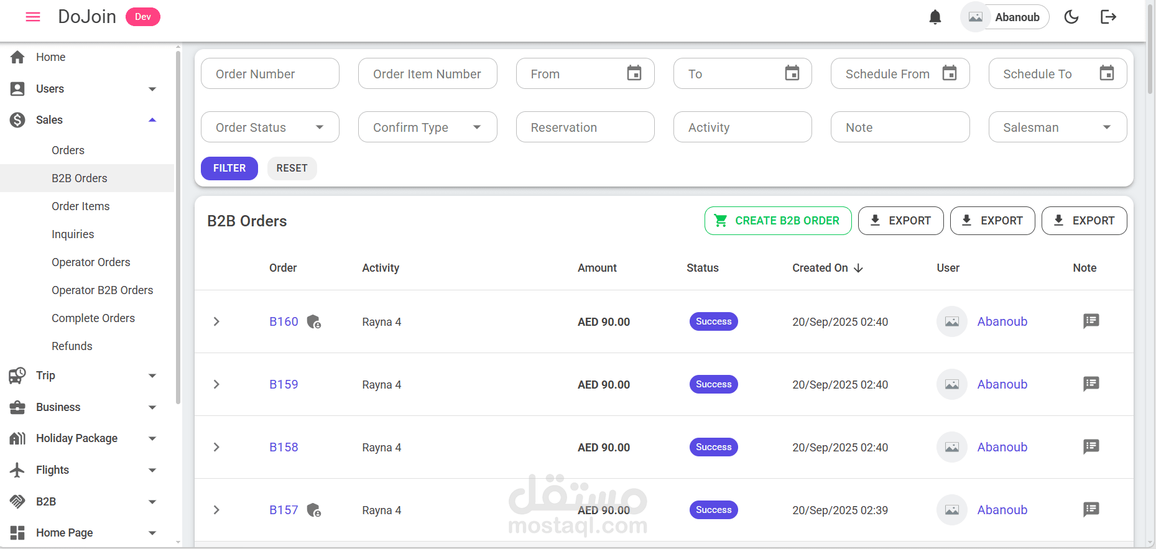Screen dimensions: 1156x549
Task: Expand the B160 order row
Action: pyautogui.click(x=216, y=321)
